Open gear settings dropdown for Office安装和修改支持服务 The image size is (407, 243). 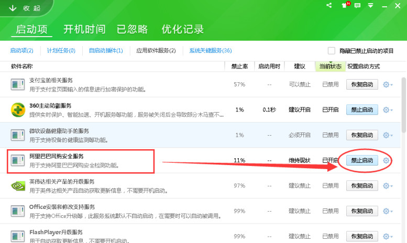388,211
